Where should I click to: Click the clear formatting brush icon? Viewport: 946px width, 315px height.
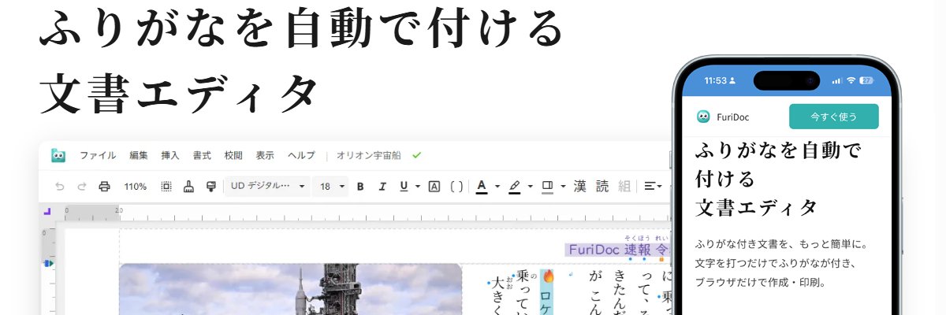point(188,187)
